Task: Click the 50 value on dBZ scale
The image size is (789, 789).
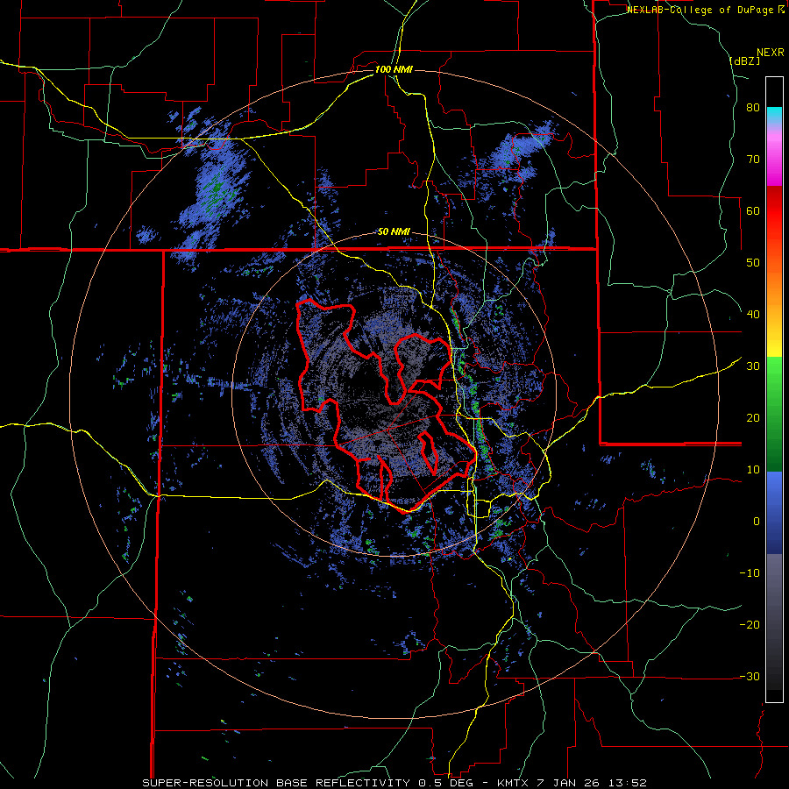Action: click(753, 263)
